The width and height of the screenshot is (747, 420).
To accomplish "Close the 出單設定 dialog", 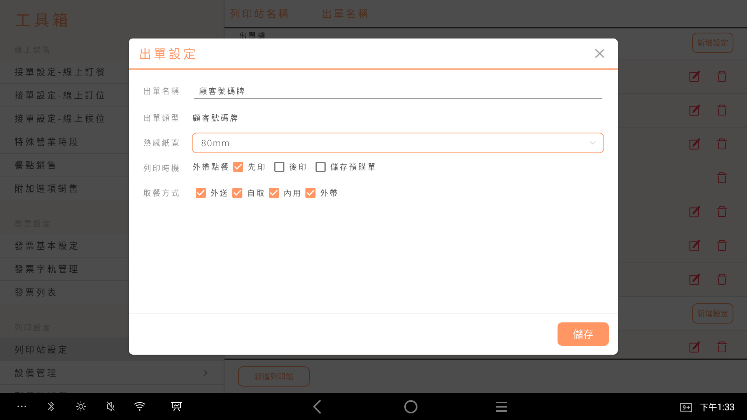I will [600, 54].
